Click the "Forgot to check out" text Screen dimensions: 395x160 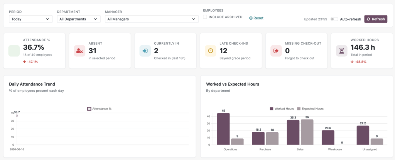[x=300, y=58]
